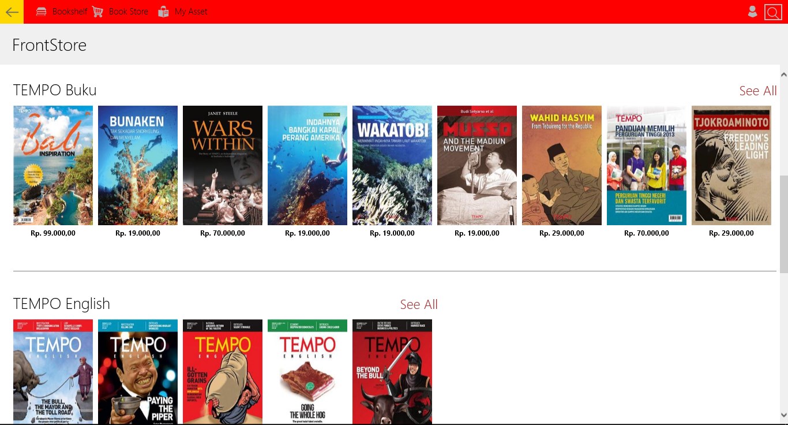Open the Book Store menu label

[129, 12]
